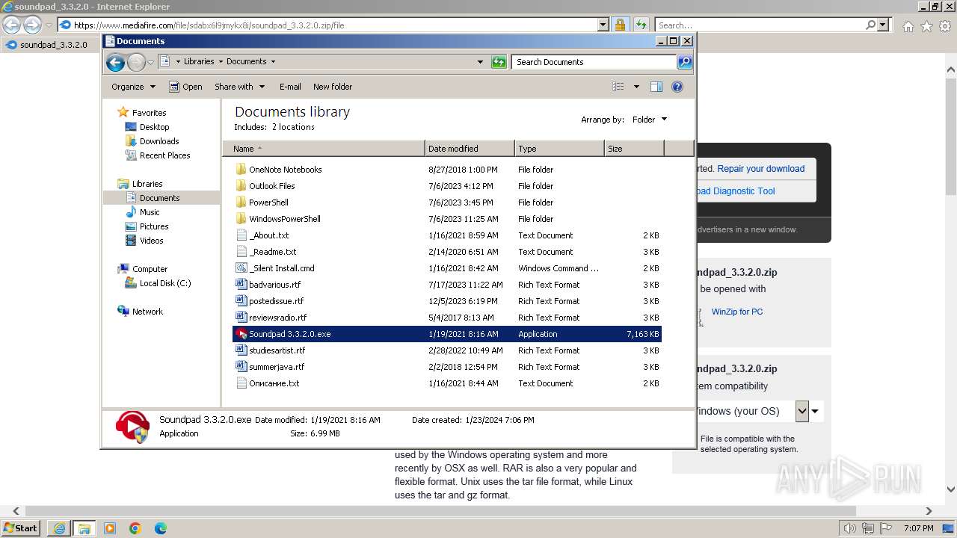The width and height of the screenshot is (957, 538).
Task: Select Network in navigation pane
Action: tap(147, 312)
